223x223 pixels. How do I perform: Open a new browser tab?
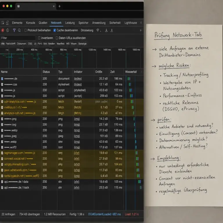tap(60, 6)
